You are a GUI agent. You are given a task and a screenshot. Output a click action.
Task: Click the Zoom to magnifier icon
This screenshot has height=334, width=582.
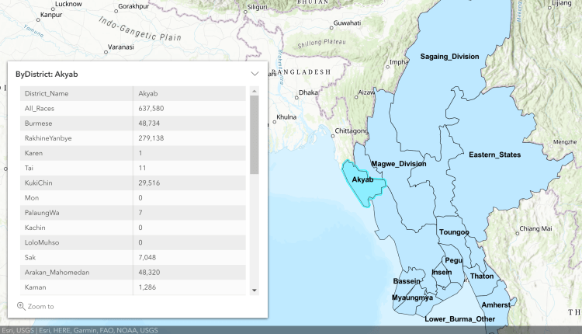click(x=21, y=306)
